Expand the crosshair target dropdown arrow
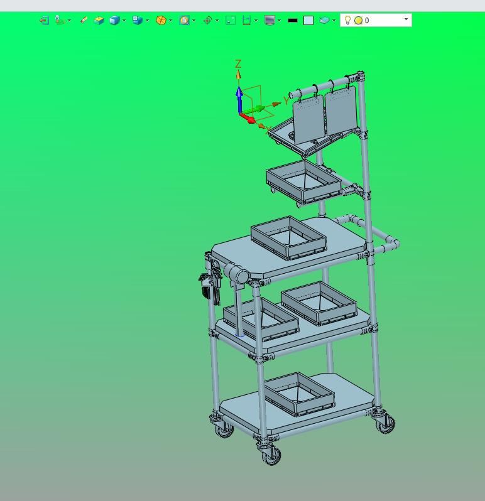The height and width of the screenshot is (501, 485). (217, 21)
